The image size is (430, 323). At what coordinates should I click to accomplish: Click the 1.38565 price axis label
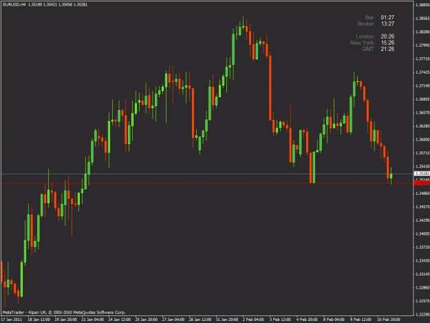point(422,19)
